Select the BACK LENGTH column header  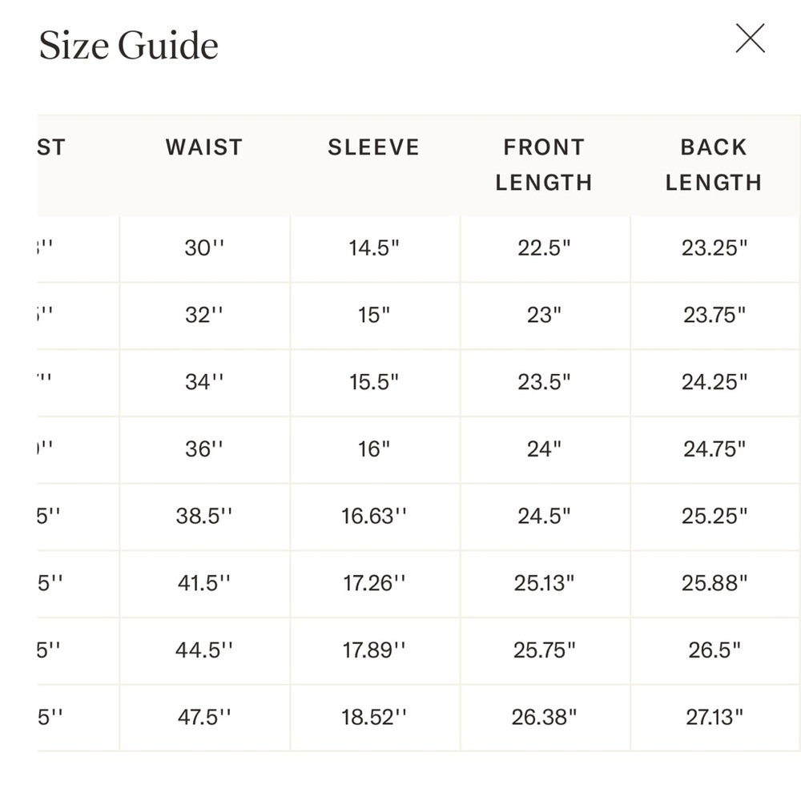pos(714,165)
